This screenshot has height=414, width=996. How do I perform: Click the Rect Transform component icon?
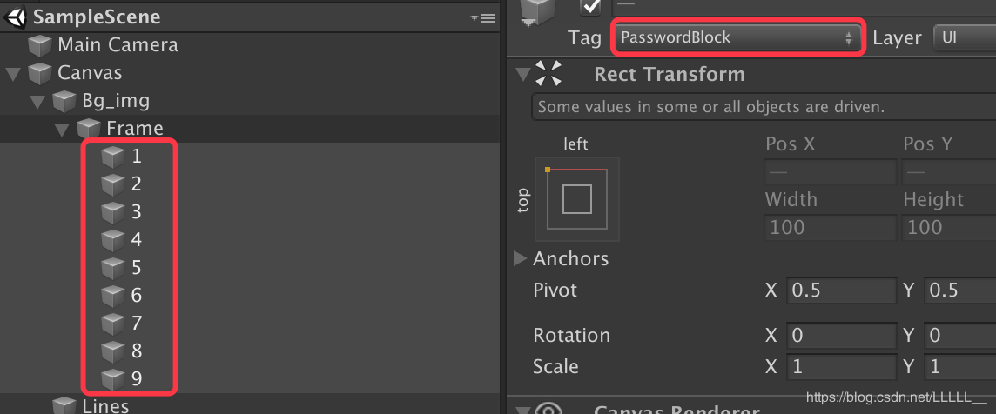click(x=548, y=74)
